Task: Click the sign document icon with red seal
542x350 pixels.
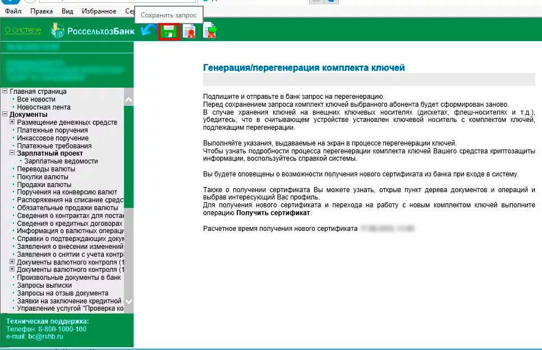Action: 189,31
